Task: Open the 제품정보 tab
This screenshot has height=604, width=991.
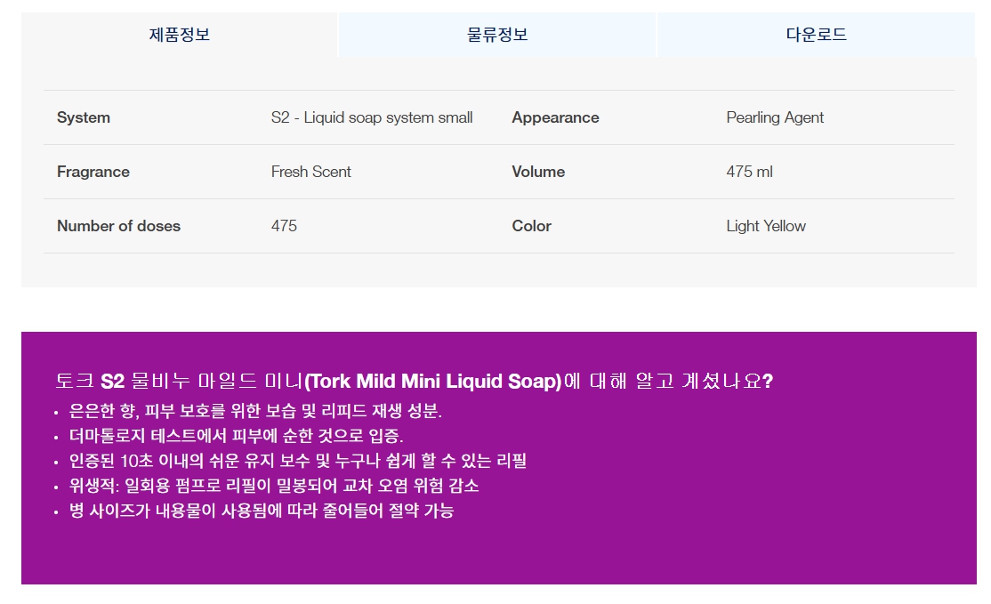Action: (179, 36)
